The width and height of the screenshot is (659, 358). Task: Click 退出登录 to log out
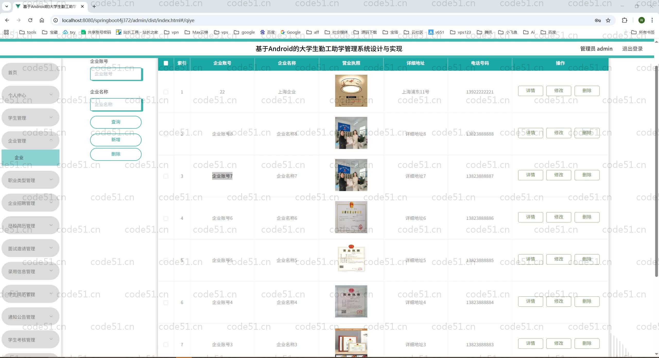point(632,49)
